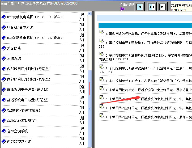The image size is (192, 148).
Task: Click book icon beside 自动空调系统
Action: pos(4,131)
